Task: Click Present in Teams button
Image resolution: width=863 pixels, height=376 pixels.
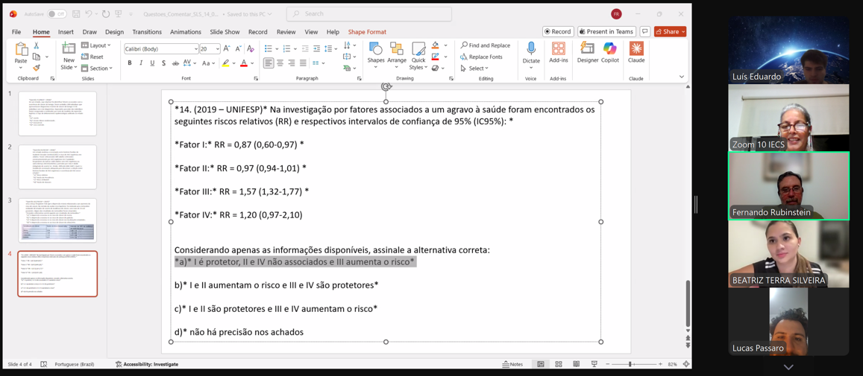Action: coord(606,31)
